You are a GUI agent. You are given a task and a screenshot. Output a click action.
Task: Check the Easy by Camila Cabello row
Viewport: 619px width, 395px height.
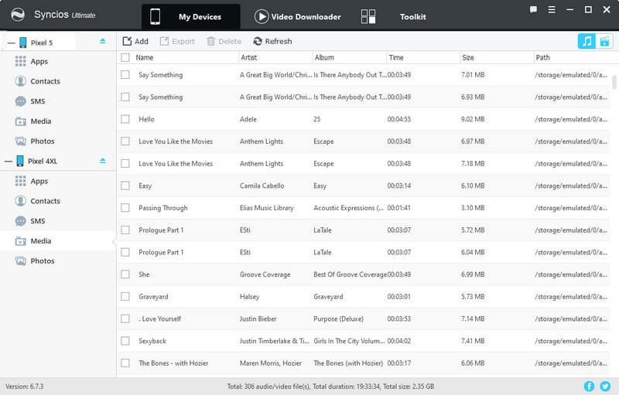coord(125,186)
